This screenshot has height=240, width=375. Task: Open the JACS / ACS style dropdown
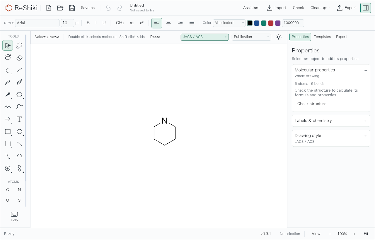(205, 37)
